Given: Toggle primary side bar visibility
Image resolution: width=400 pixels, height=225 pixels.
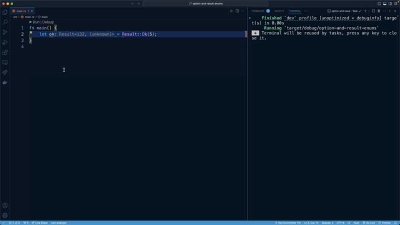Looking at the screenshot, I should 379,4.
